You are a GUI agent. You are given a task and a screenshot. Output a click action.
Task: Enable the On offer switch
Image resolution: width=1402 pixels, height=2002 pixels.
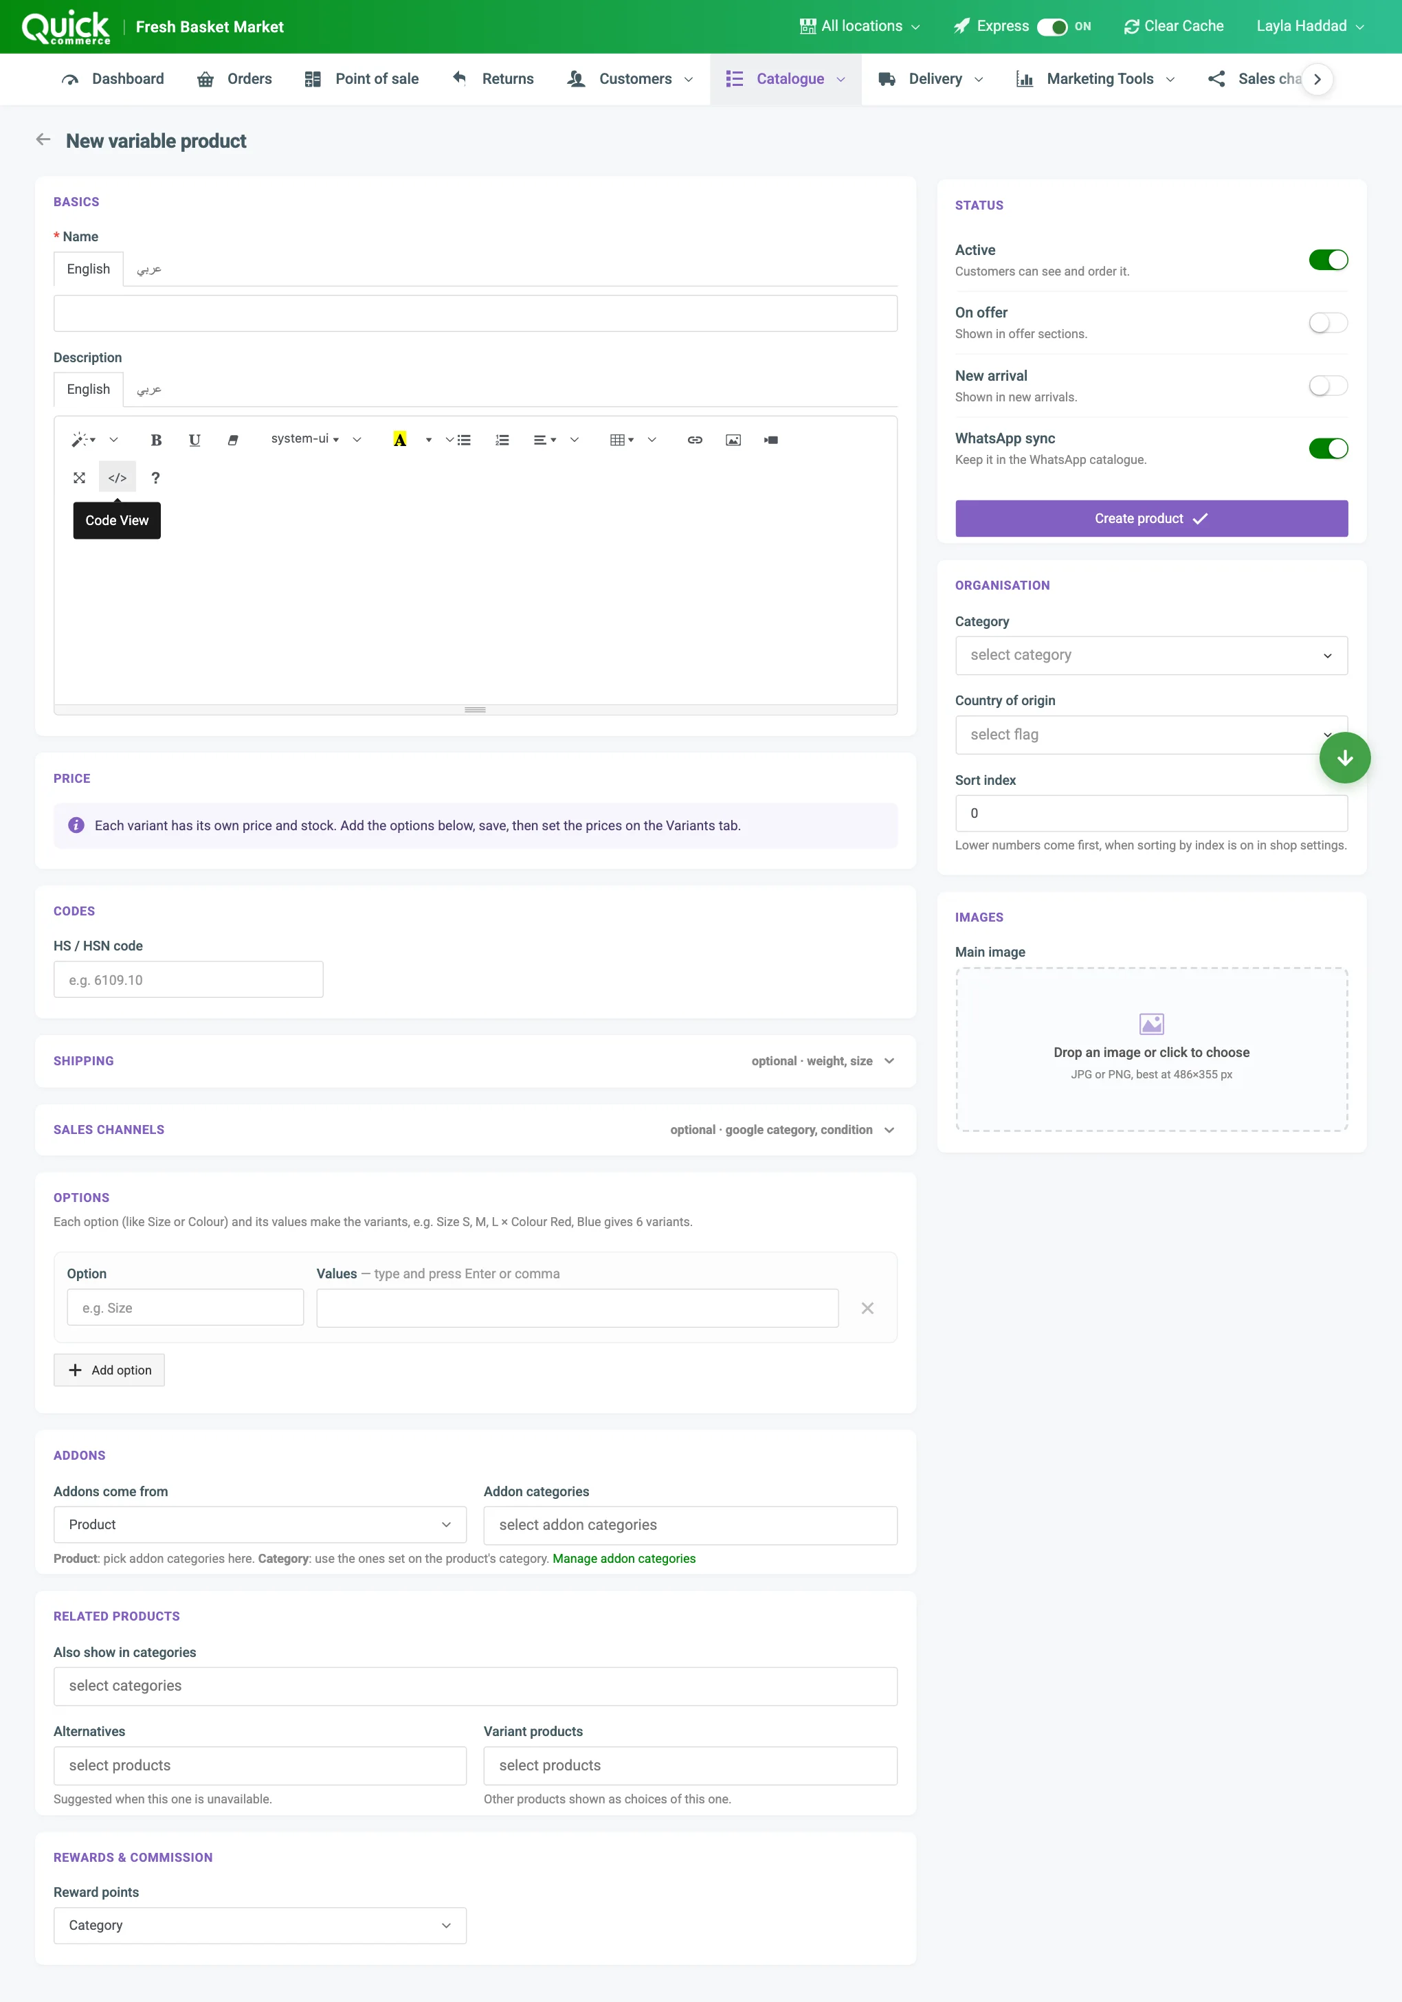[x=1328, y=322]
